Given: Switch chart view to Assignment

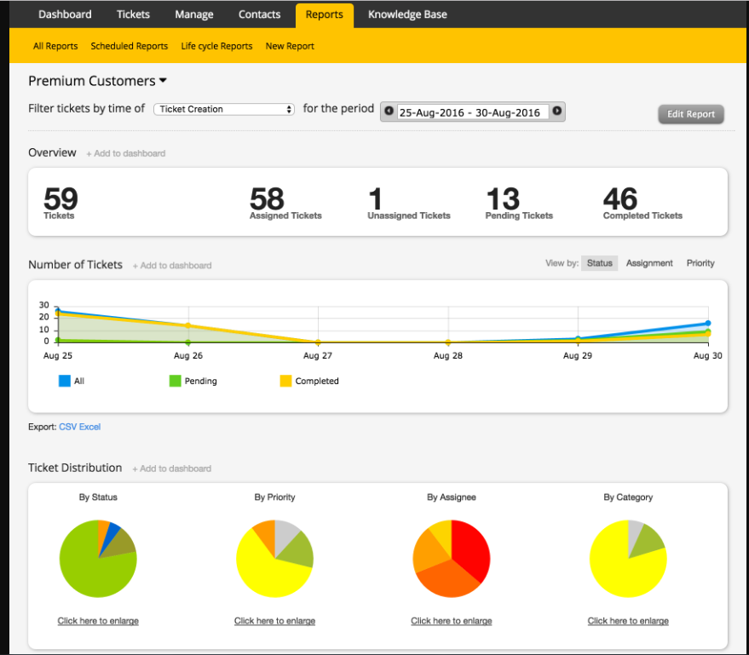Looking at the screenshot, I should (649, 263).
